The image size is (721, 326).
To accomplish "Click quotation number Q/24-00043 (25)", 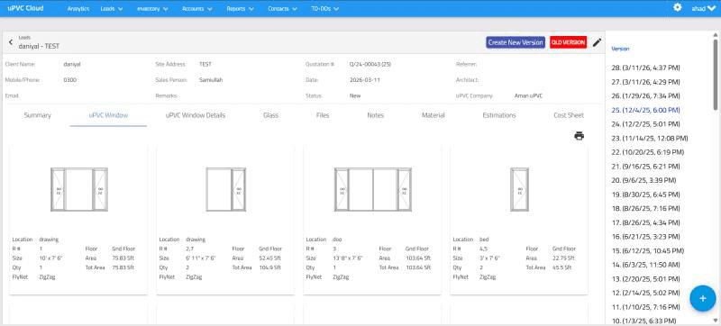I will (370, 64).
